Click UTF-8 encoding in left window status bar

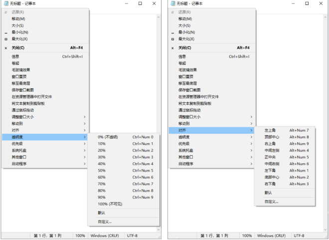pos(132,235)
